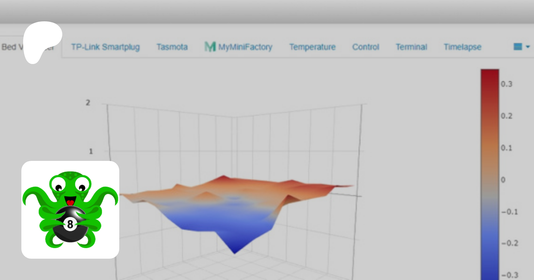The width and height of the screenshot is (534, 280).
Task: Go to the Control tab
Action: [365, 47]
